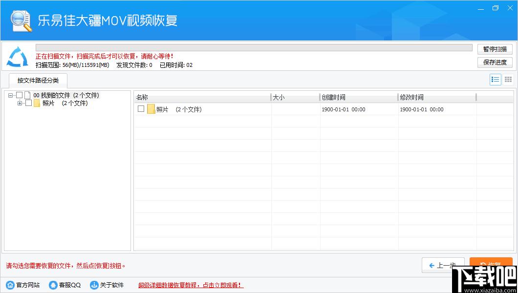This screenshot has width=518, height=293.
Task: Click the 照片 folder icon in file list
Action: [x=151, y=109]
